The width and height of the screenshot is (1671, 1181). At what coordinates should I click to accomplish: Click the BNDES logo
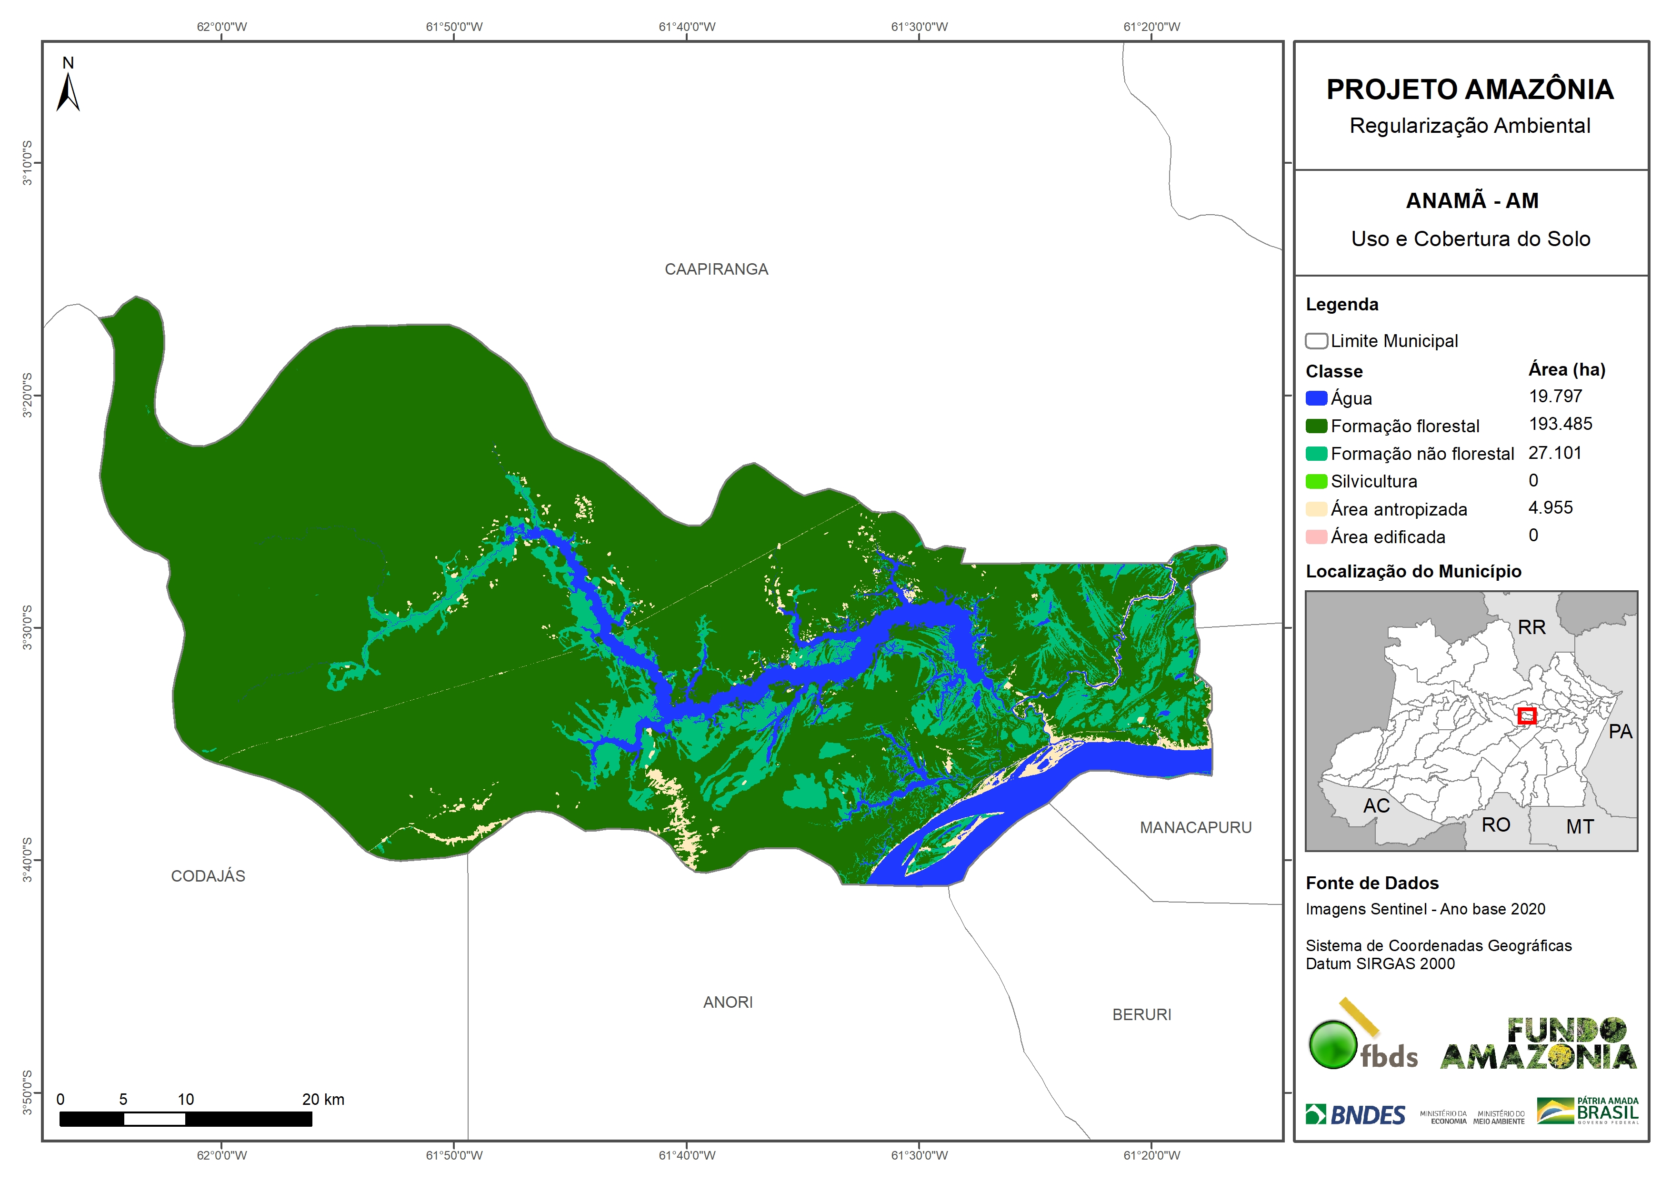click(x=1355, y=1115)
